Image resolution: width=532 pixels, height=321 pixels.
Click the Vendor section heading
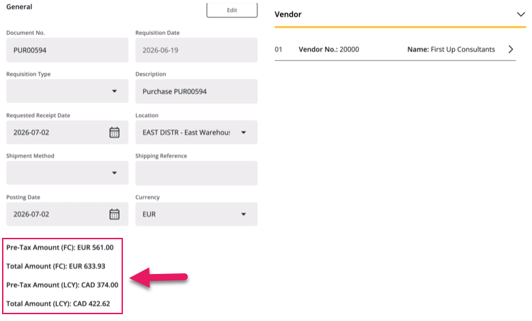coord(288,14)
